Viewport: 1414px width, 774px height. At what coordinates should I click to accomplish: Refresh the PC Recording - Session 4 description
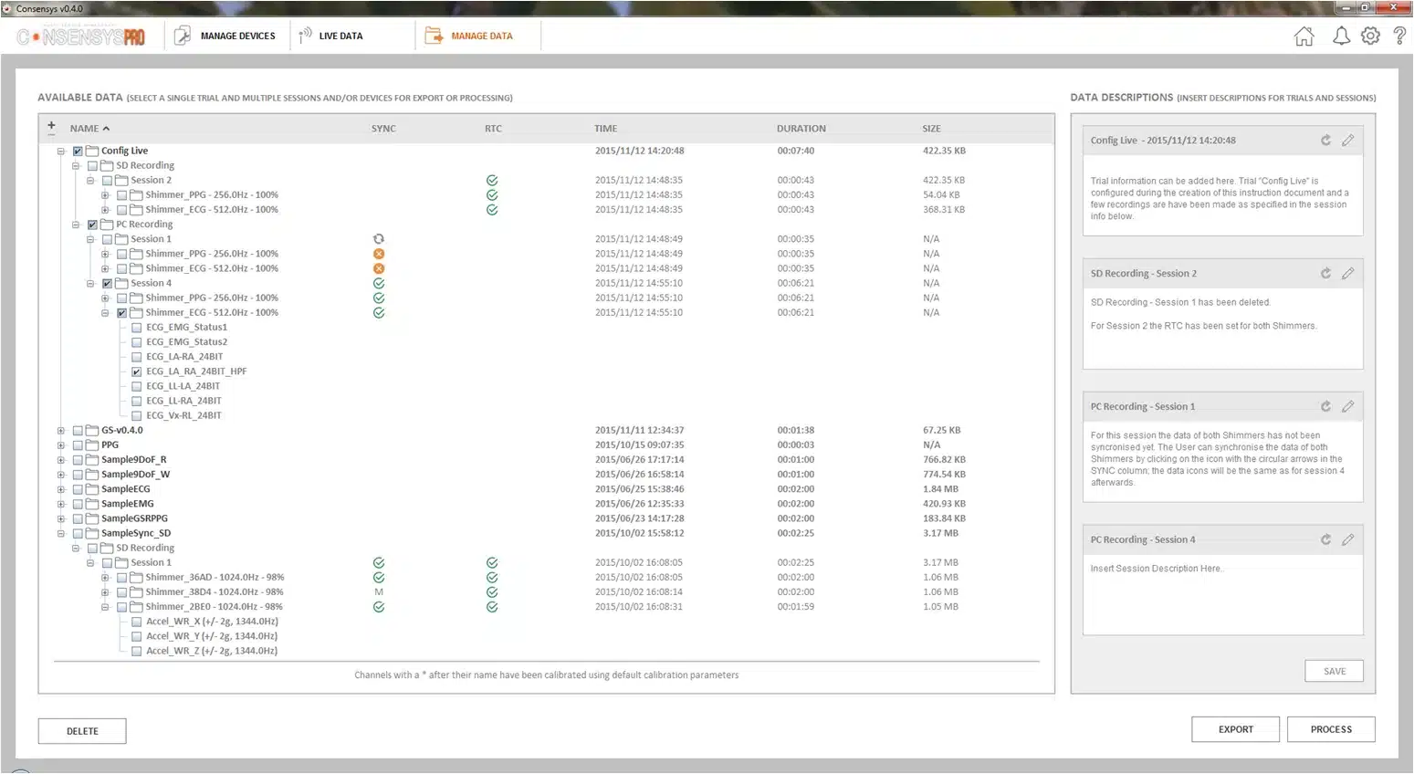click(1325, 540)
